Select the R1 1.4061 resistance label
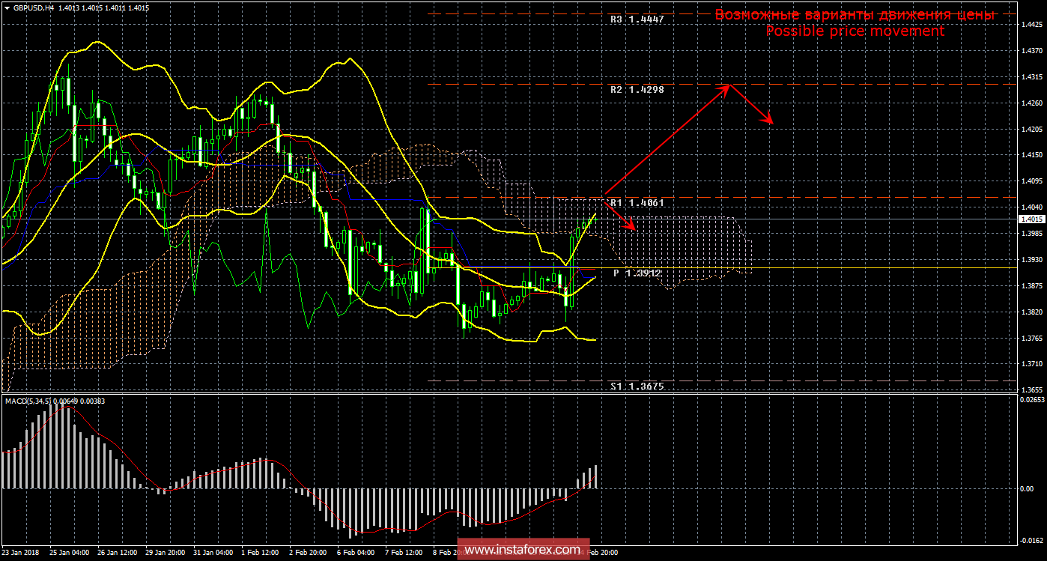This screenshot has width=1047, height=561. [x=637, y=203]
